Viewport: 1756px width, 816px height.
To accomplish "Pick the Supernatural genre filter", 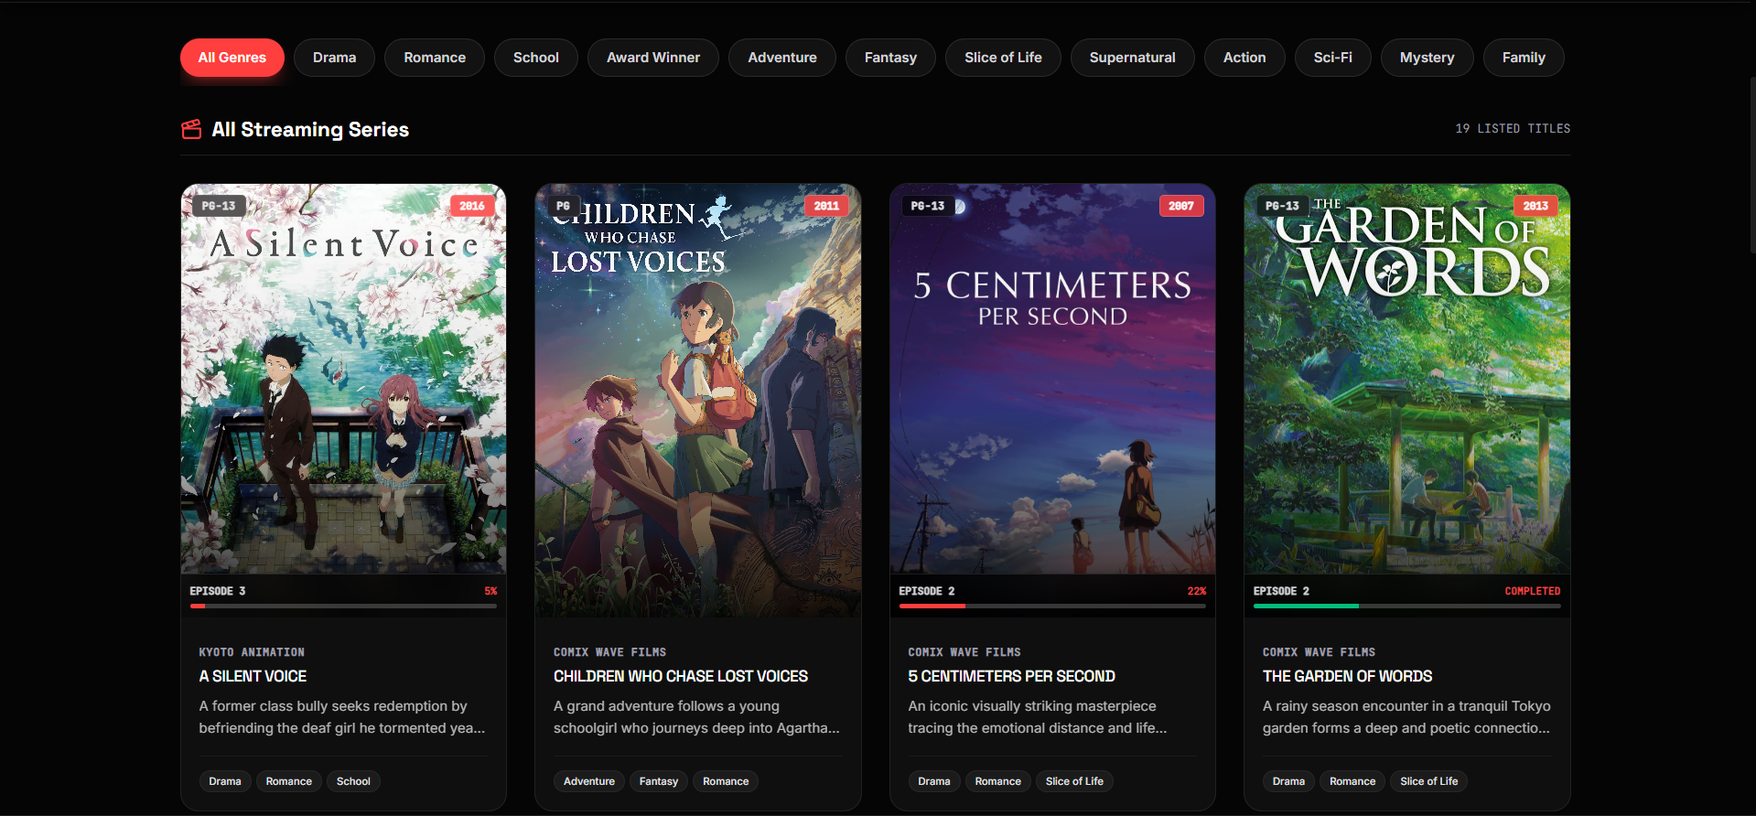I will pos(1133,58).
